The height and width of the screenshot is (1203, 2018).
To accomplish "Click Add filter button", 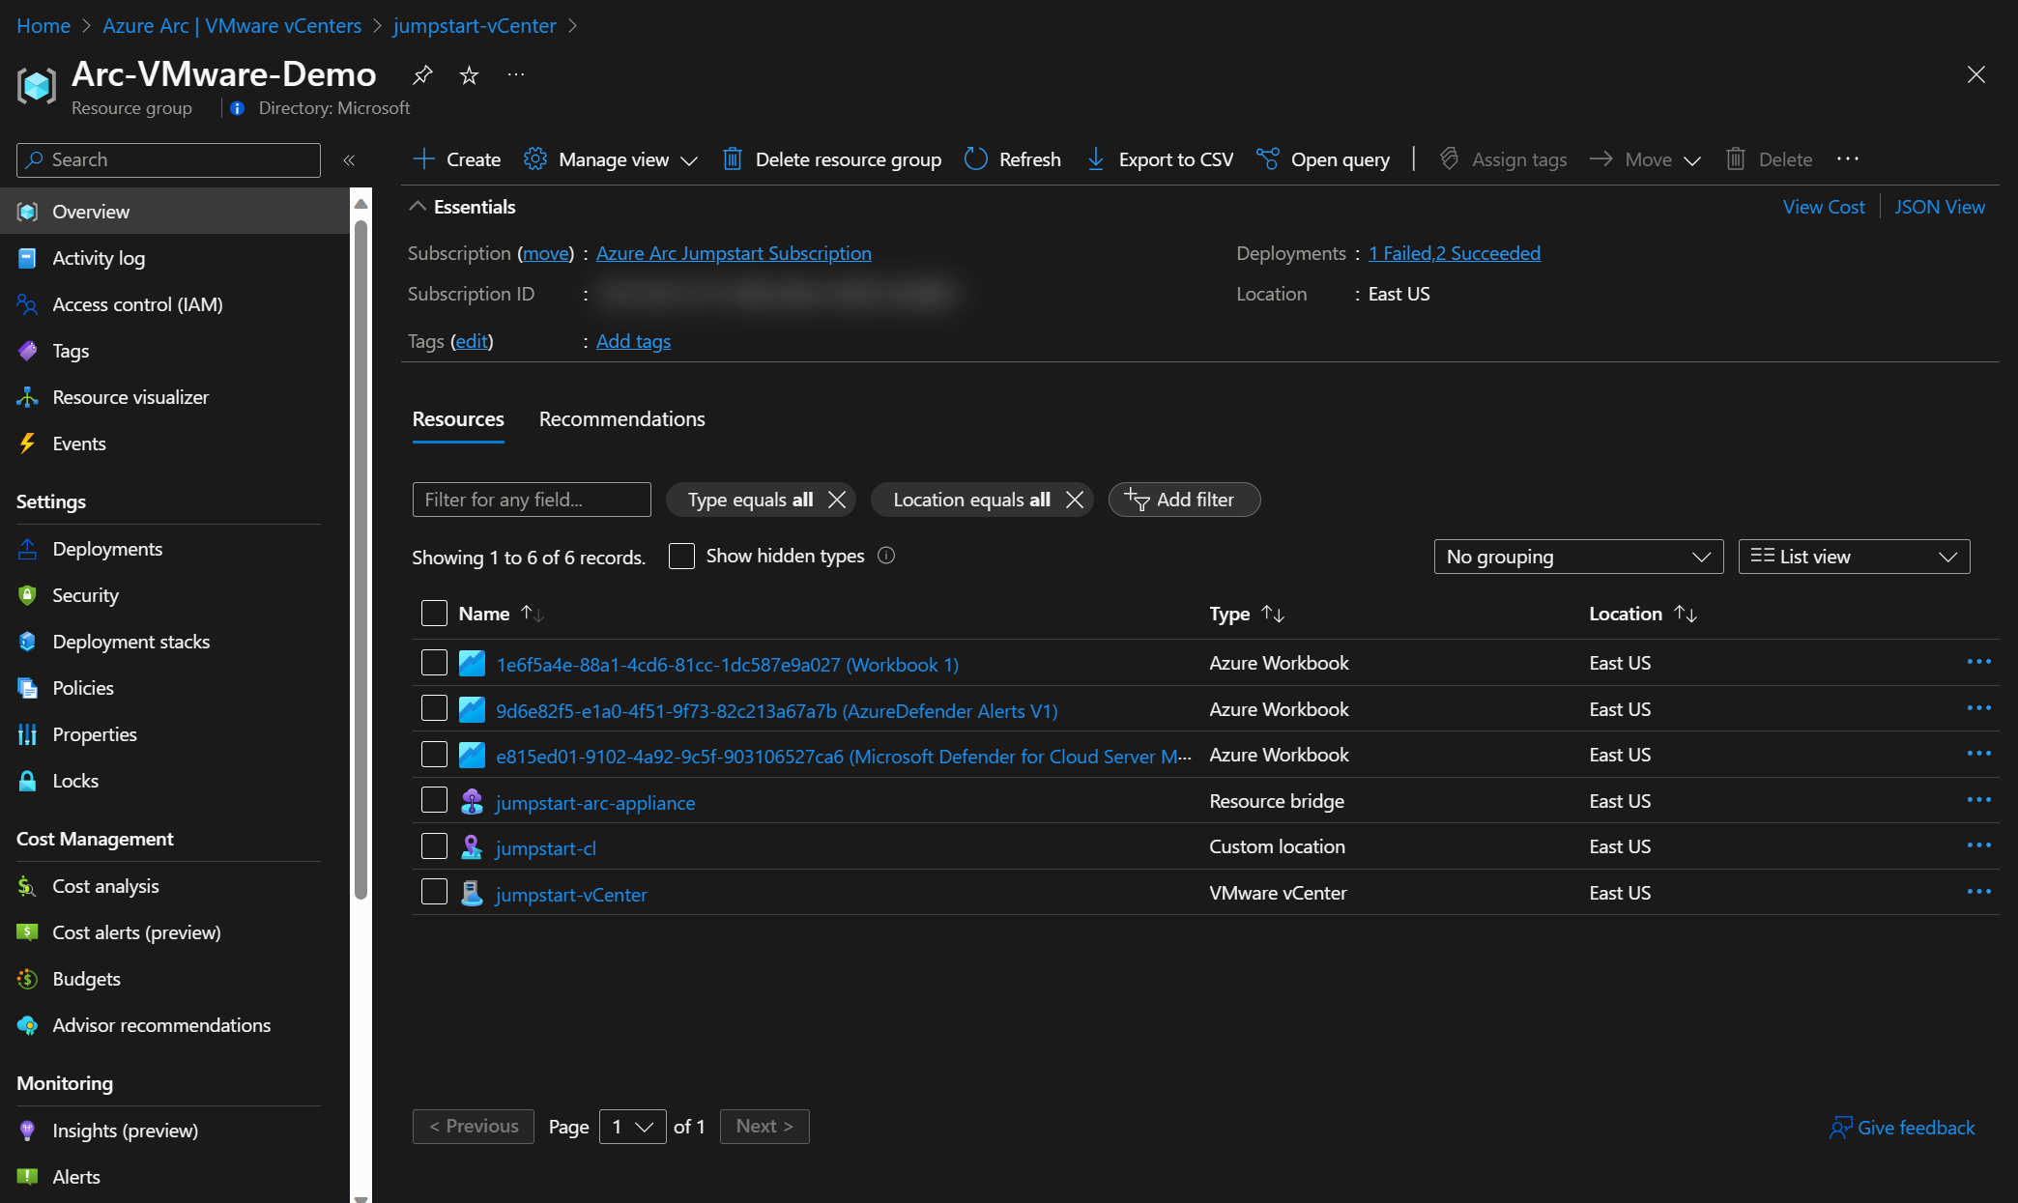I will pos(1184,500).
